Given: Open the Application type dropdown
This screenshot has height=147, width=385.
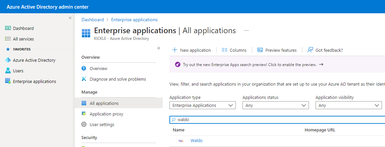Looking at the screenshot, I should click(x=203, y=105).
